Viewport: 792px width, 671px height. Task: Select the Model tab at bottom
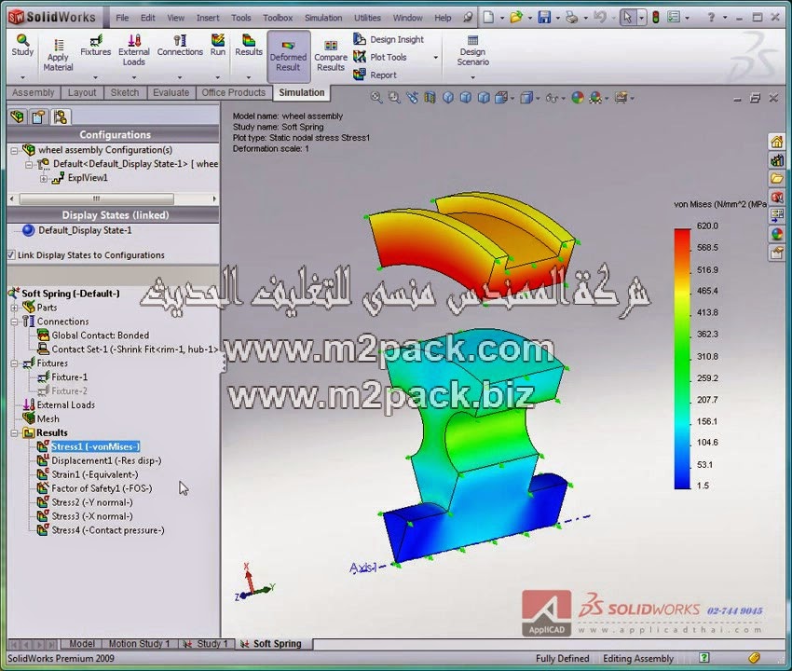pos(81,644)
